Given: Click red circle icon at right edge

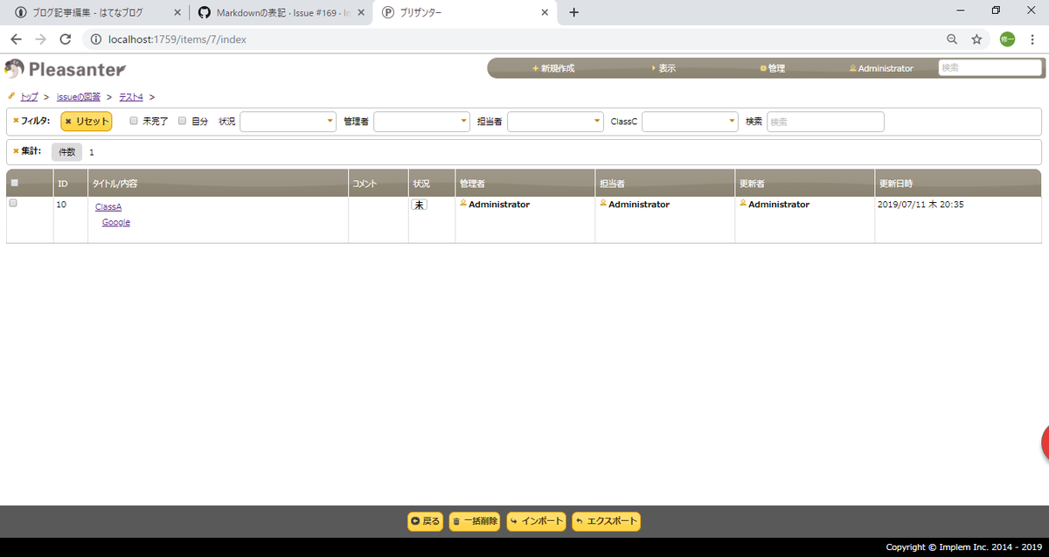Looking at the screenshot, I should tap(1045, 442).
